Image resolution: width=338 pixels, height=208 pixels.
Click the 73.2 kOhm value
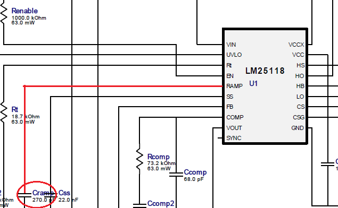161,163
